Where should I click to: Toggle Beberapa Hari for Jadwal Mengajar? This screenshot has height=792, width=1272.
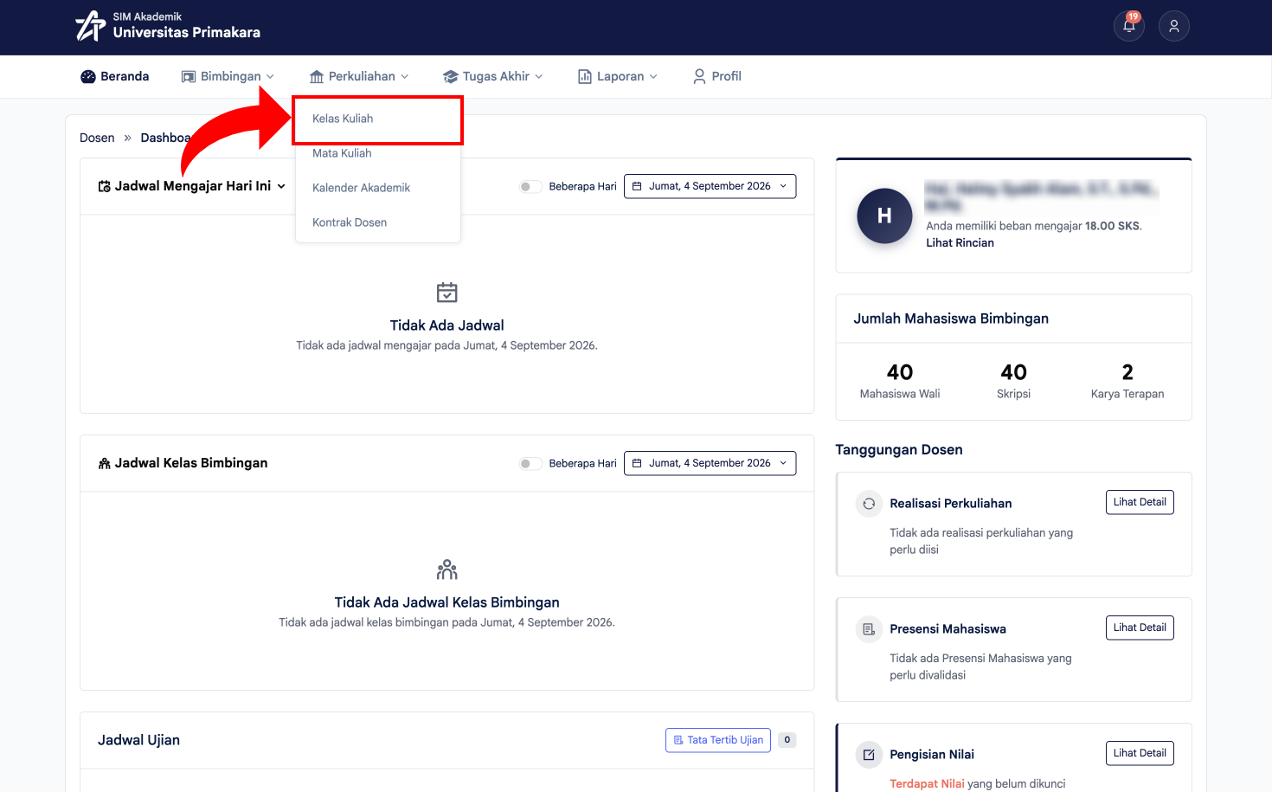[x=530, y=187]
